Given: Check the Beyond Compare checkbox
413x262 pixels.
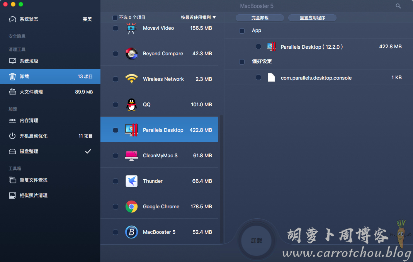Looking at the screenshot, I should click(116, 53).
